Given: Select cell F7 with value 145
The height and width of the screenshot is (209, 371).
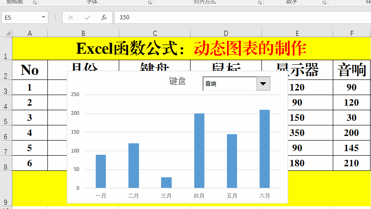Looking at the screenshot, I should [352, 148].
